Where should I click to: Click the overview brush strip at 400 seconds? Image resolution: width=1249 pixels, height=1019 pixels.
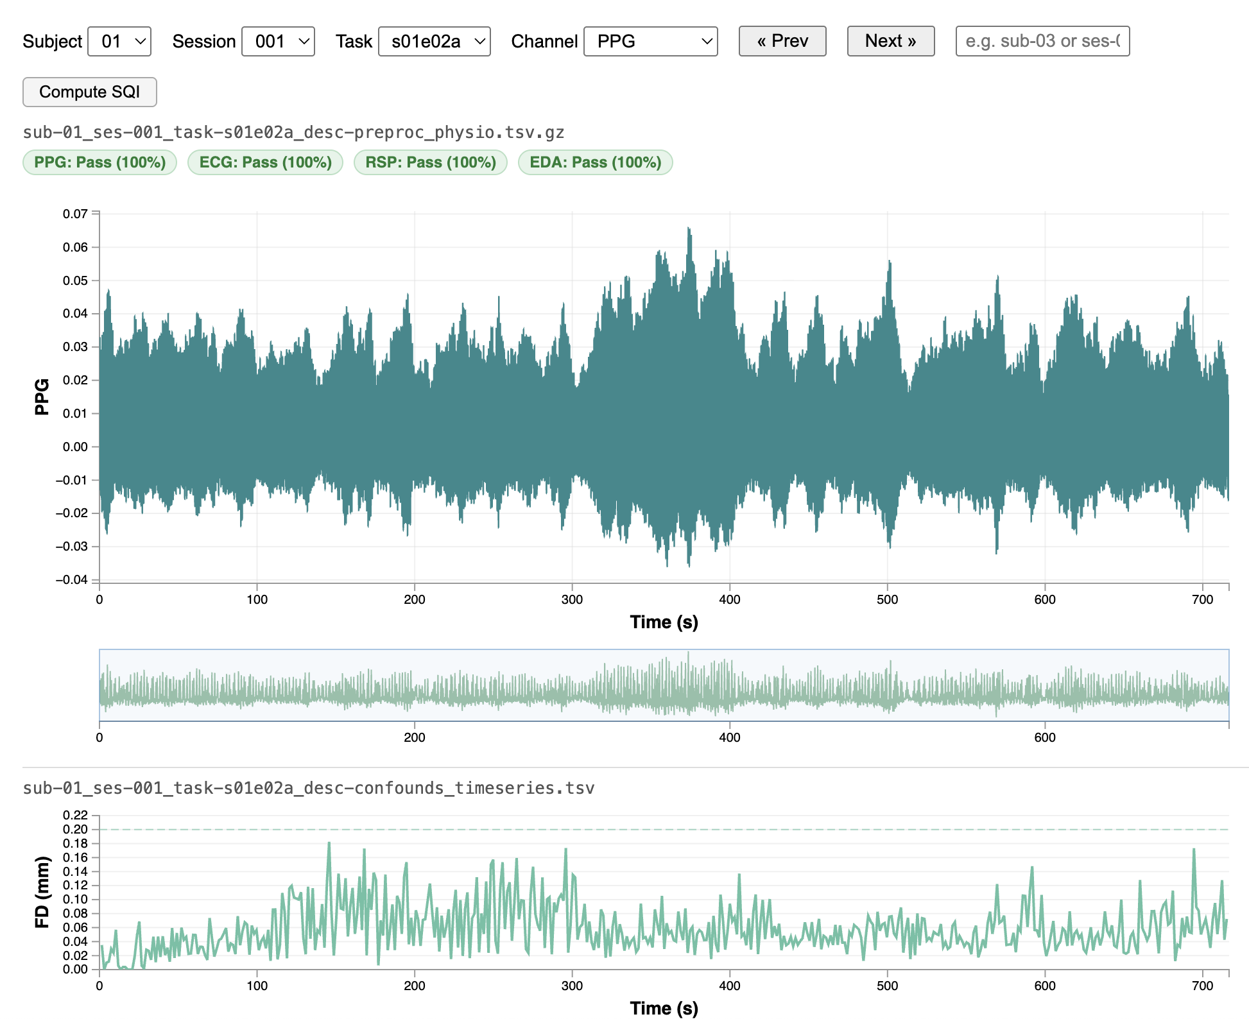730,685
